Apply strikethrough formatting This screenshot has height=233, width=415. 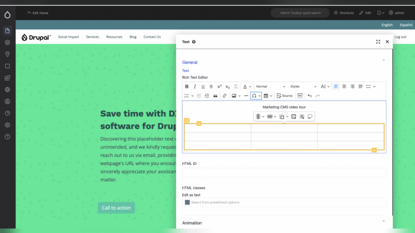pyautogui.click(x=211, y=86)
